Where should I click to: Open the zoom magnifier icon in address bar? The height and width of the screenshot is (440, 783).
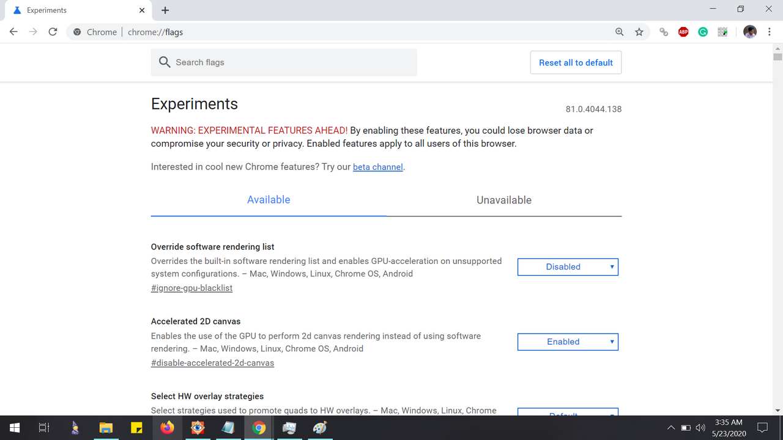pyautogui.click(x=619, y=32)
